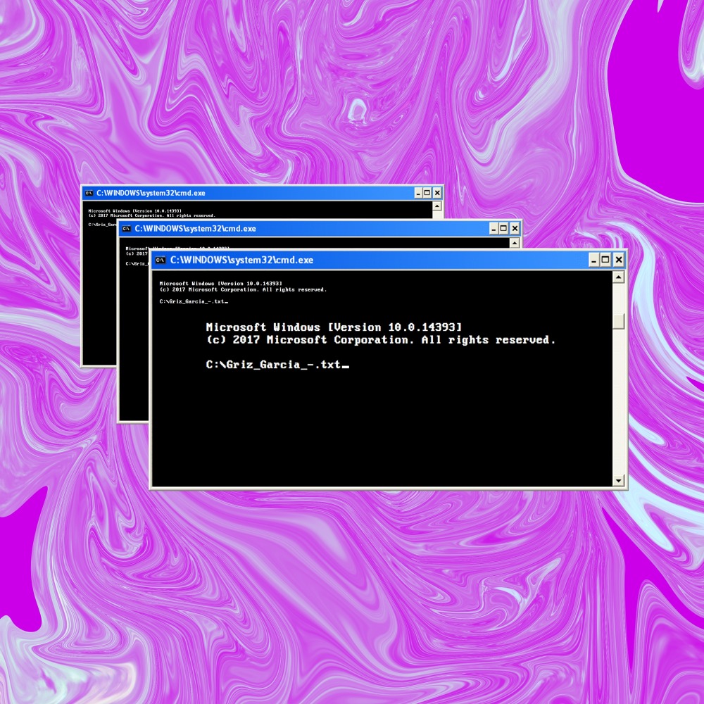Click the front window's title text C:\WINDOWS\system32\cmd.exe
This screenshot has width=704, height=704.
pyautogui.click(x=241, y=260)
